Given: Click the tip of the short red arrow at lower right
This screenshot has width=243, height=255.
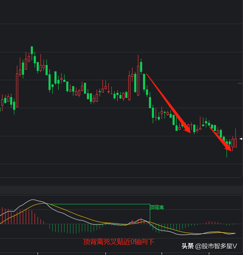Looking at the screenshot, I should (230, 150).
